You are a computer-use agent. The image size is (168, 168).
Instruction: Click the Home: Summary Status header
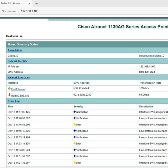[23, 44]
